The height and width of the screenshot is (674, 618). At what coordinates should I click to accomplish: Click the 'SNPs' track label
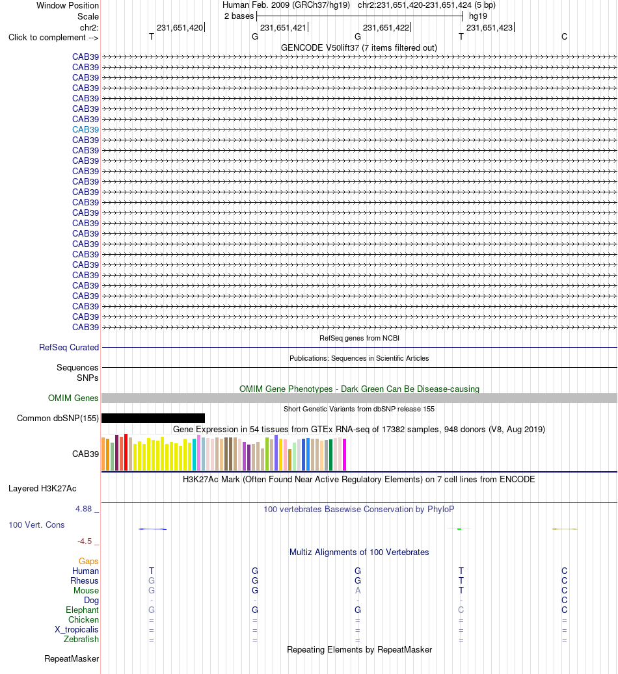tap(87, 378)
